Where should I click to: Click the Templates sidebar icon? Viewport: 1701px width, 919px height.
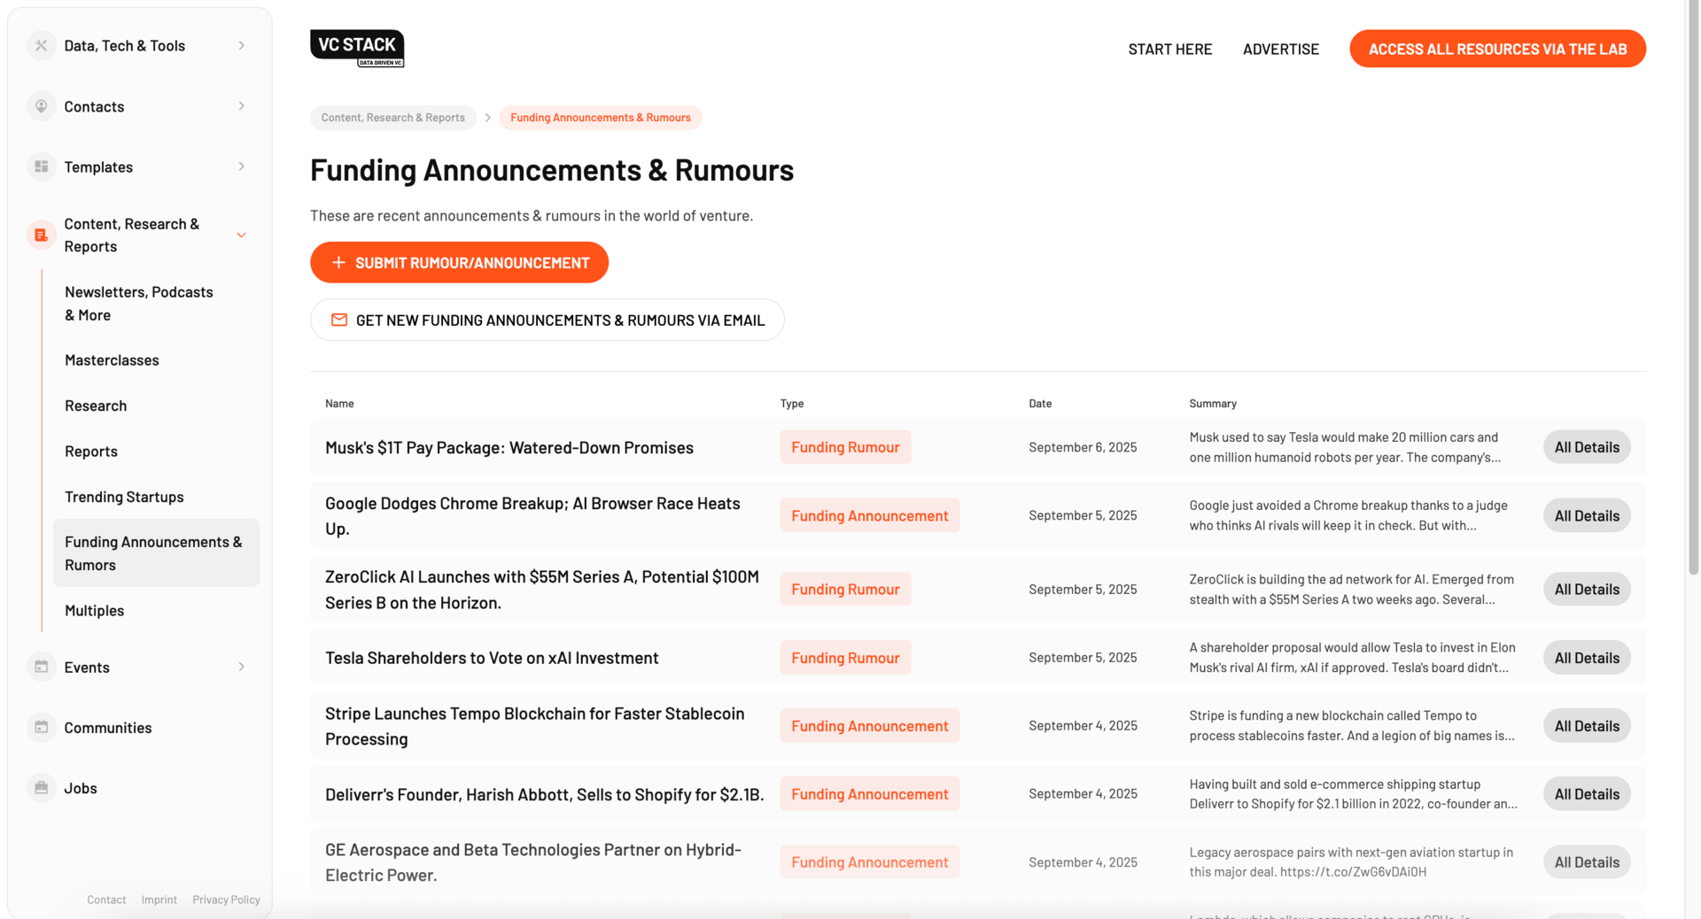pyautogui.click(x=41, y=166)
